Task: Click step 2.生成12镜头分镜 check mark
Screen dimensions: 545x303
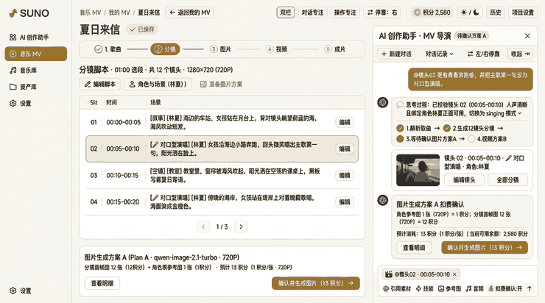Action: point(446,128)
